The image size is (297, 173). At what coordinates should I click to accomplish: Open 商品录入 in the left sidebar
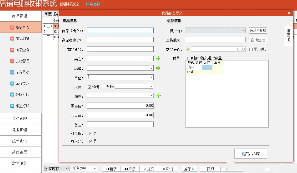pyautogui.click(x=21, y=27)
